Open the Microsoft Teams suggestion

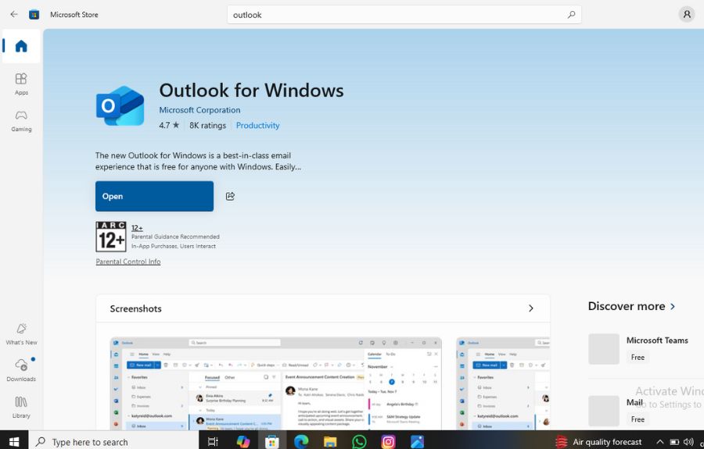coord(657,340)
